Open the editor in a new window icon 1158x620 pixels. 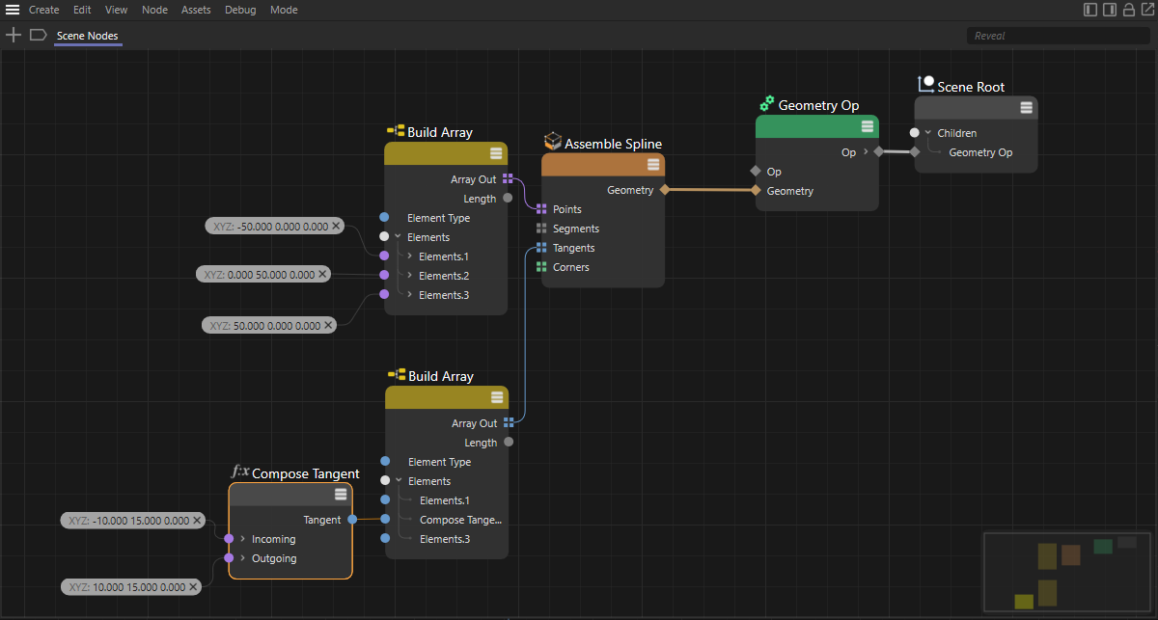click(x=1145, y=10)
